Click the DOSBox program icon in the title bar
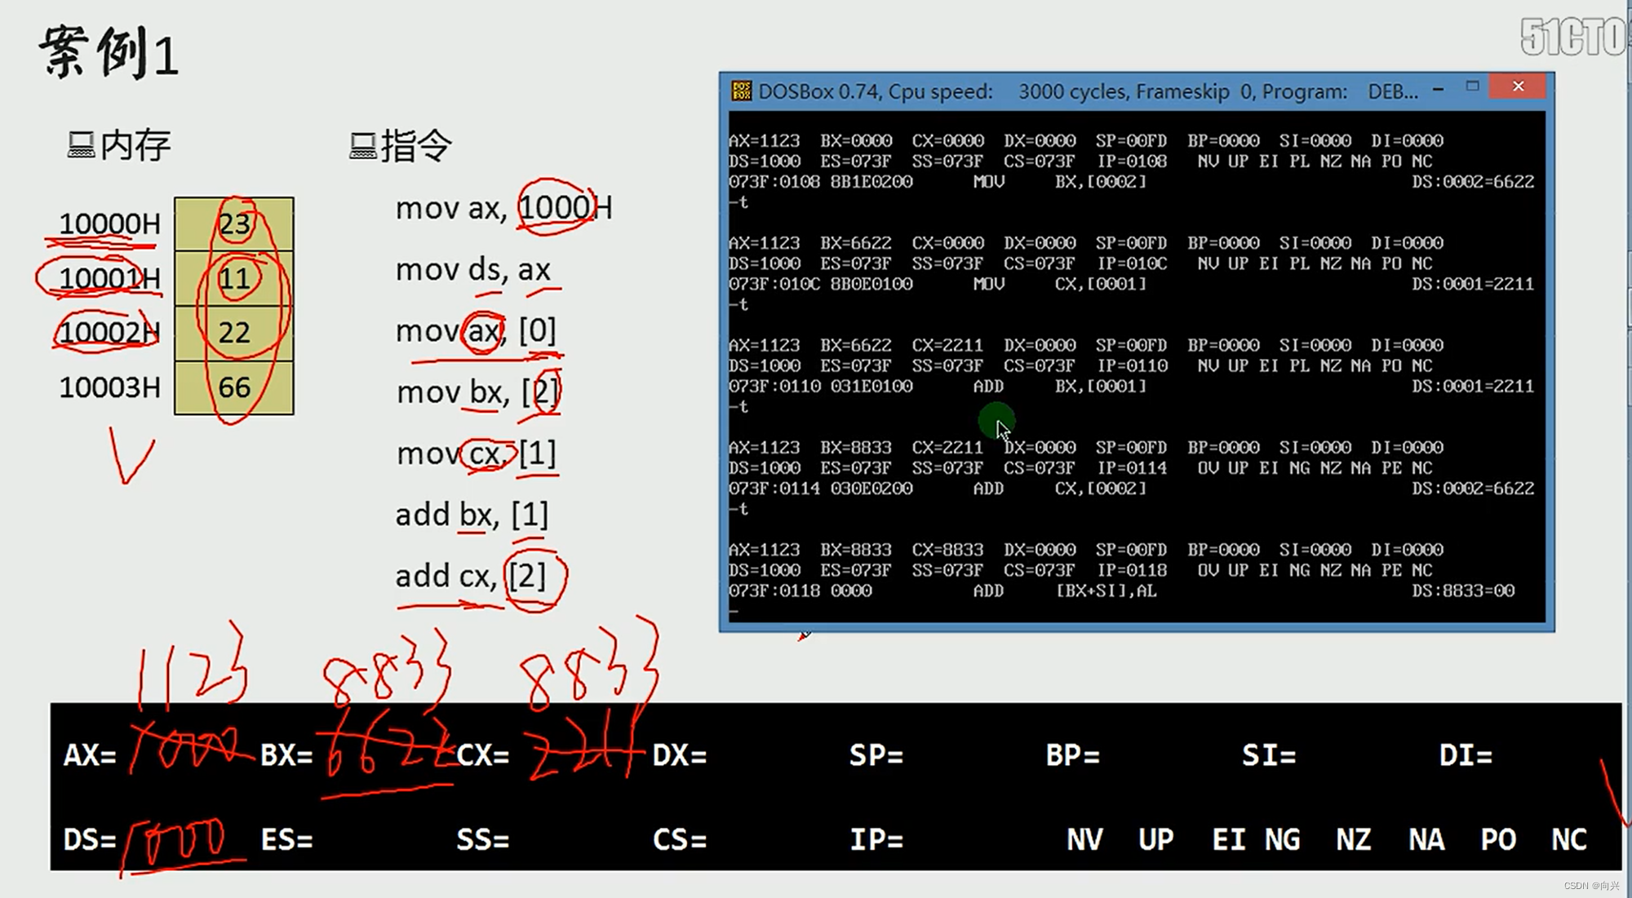The image size is (1632, 898). tap(743, 91)
